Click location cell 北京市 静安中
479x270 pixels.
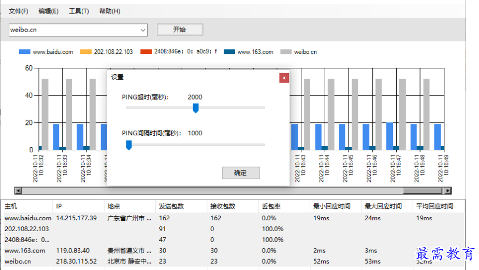coord(129,261)
